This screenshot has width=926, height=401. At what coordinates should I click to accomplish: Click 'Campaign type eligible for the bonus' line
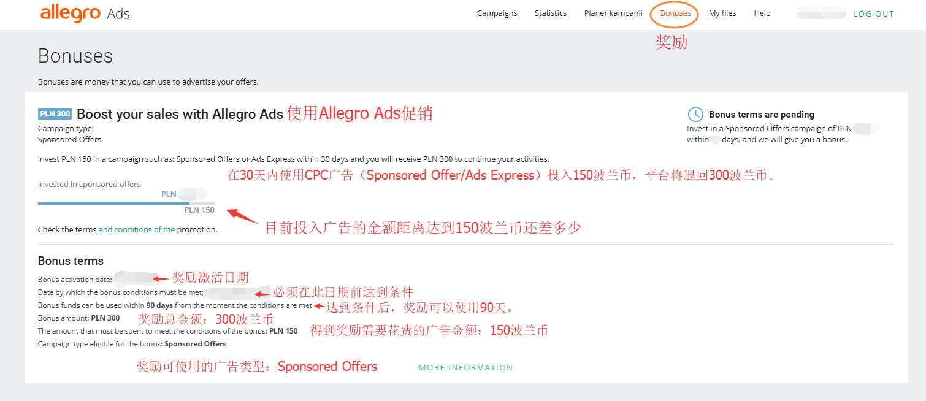coord(132,344)
